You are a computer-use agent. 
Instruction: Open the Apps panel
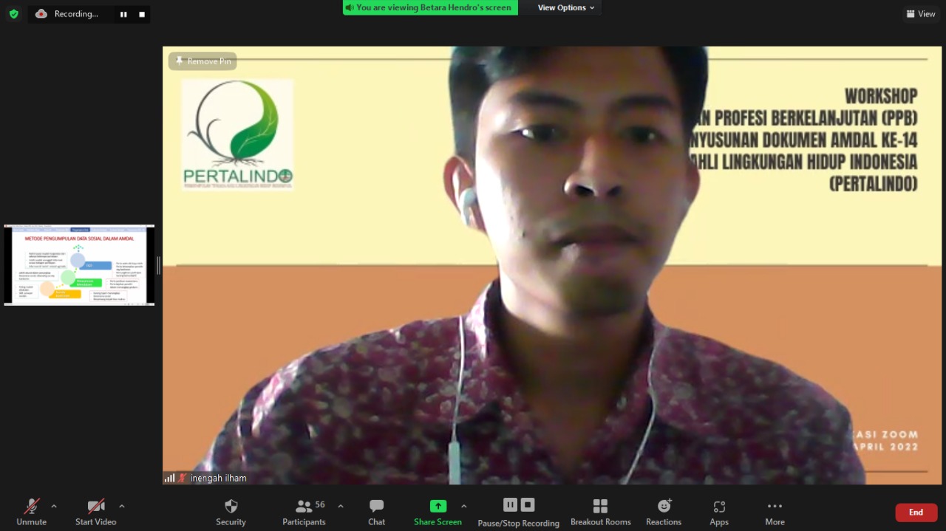tap(719, 512)
